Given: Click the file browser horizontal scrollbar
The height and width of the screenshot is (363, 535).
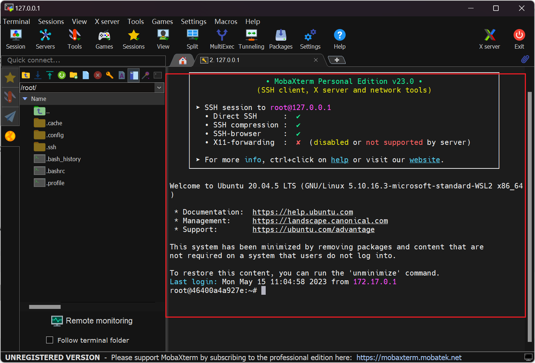Looking at the screenshot, I should click(45, 307).
